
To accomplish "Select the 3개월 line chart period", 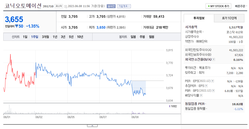I will pyautogui.click(x=45, y=37).
